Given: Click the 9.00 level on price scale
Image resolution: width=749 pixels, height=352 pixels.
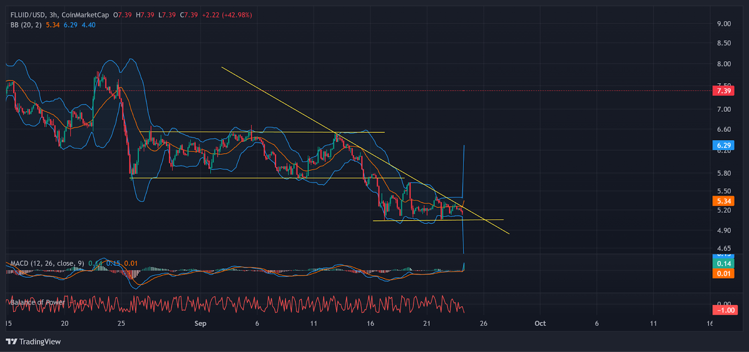Looking at the screenshot, I should [x=723, y=24].
